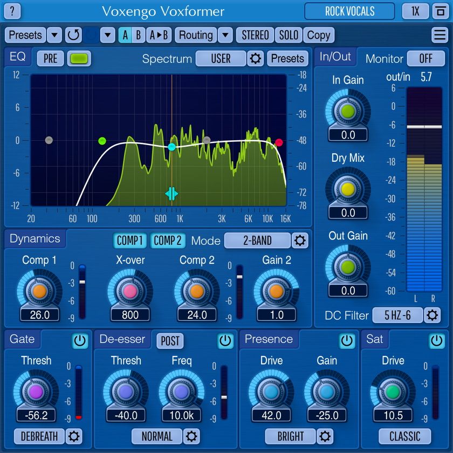Click the window resize icon in title bar

click(x=440, y=11)
